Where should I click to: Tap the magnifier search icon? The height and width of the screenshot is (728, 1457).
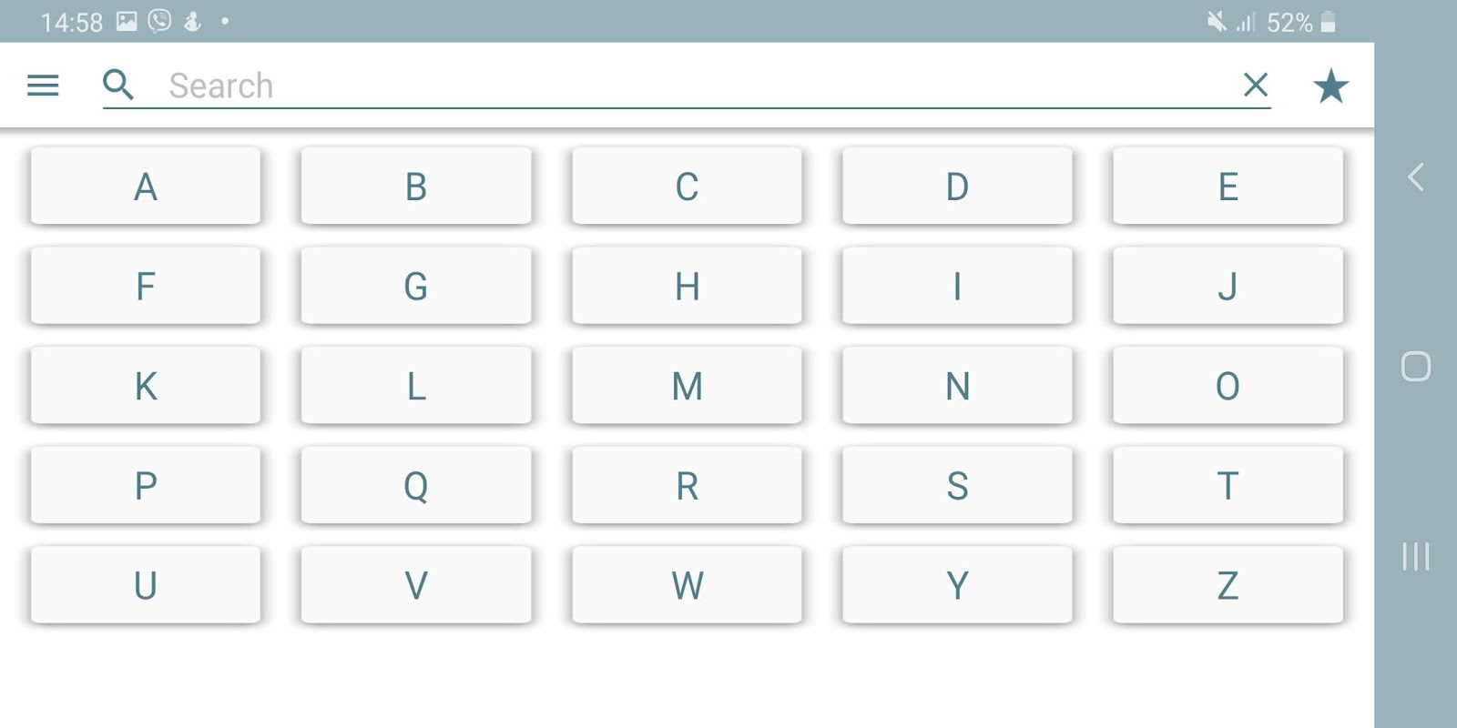[x=118, y=85]
